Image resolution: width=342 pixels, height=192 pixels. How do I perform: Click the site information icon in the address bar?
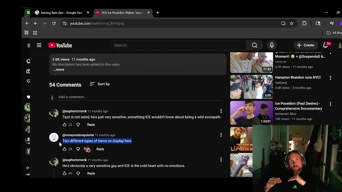click(65, 23)
